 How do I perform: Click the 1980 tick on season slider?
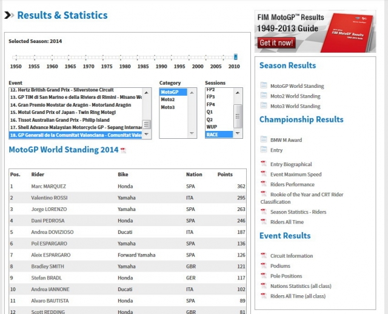pyautogui.click(x=120, y=58)
